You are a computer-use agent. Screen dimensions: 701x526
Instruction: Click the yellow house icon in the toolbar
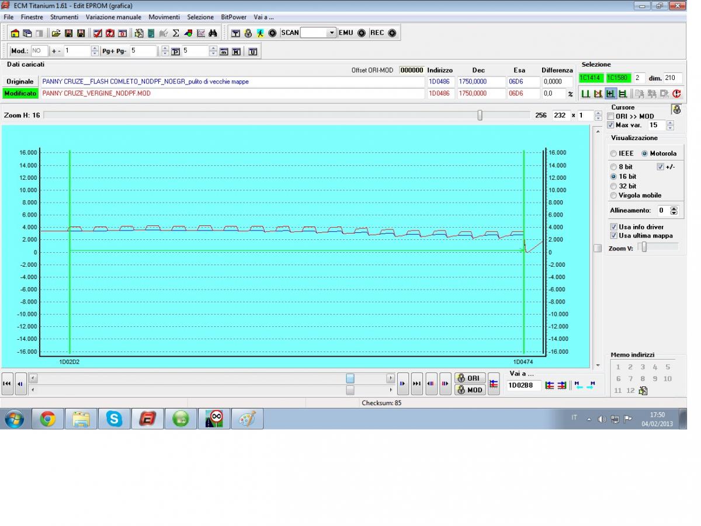(15, 33)
